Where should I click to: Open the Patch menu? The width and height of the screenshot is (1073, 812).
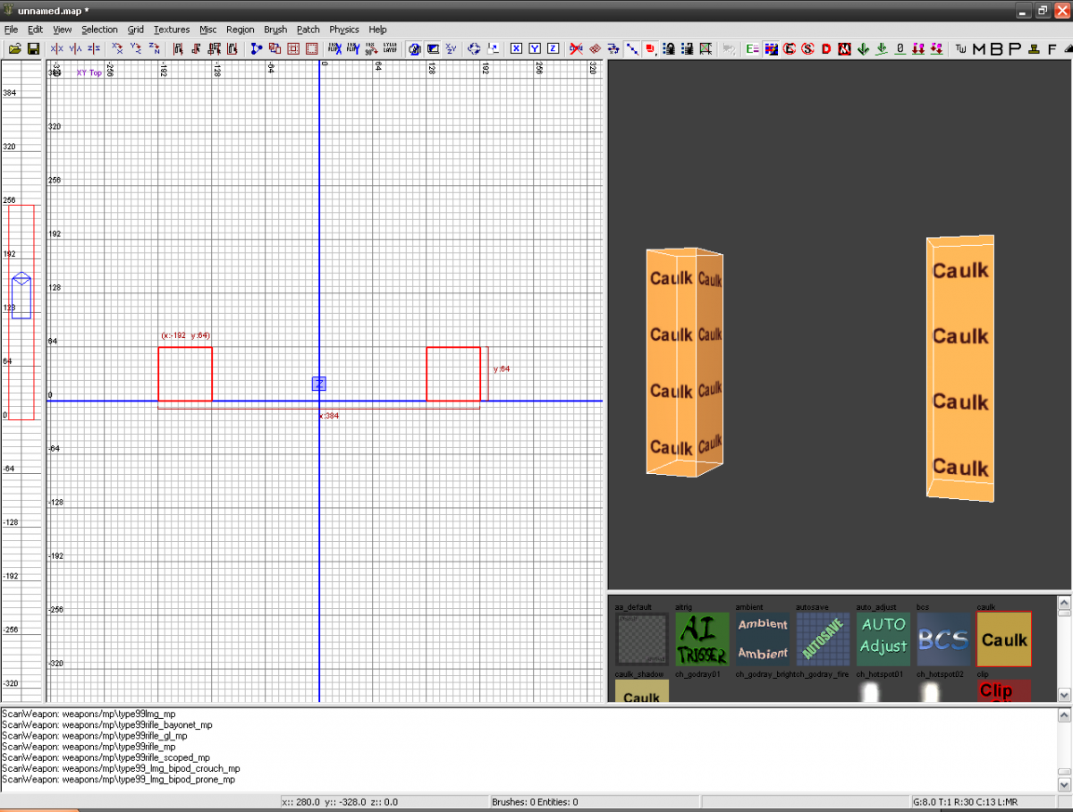308,30
